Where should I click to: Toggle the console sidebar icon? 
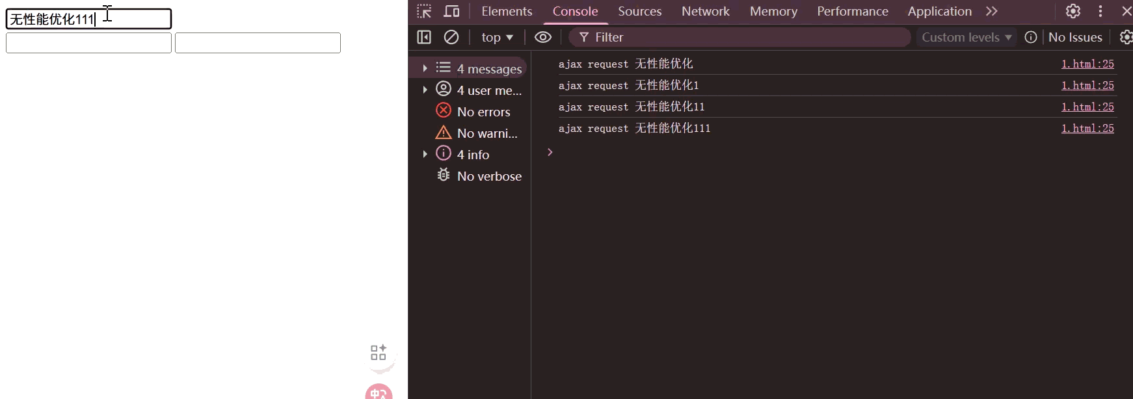tap(424, 37)
